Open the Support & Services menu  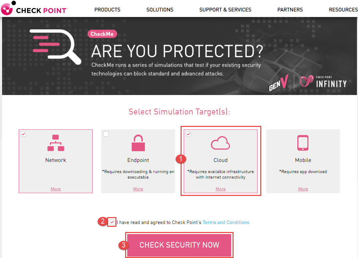(225, 10)
